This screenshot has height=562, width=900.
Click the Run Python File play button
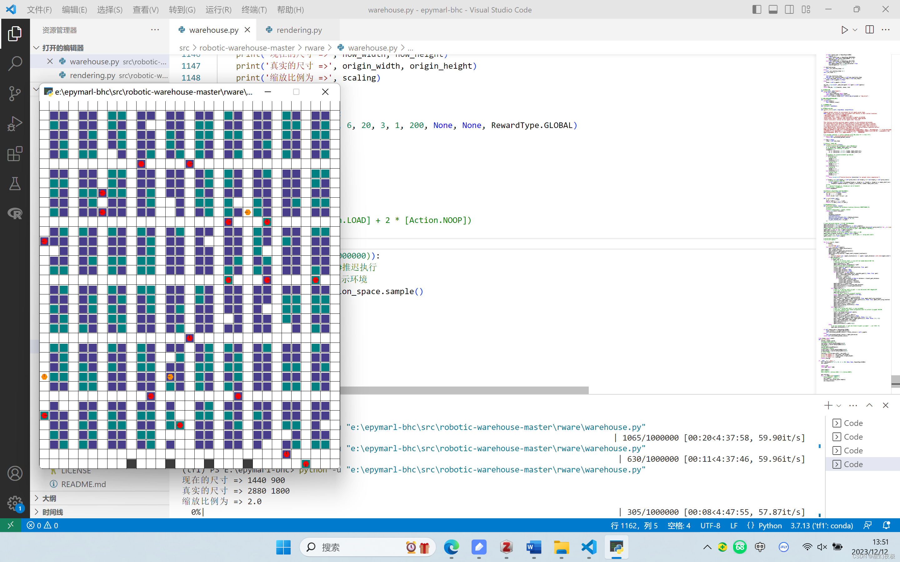point(844,30)
